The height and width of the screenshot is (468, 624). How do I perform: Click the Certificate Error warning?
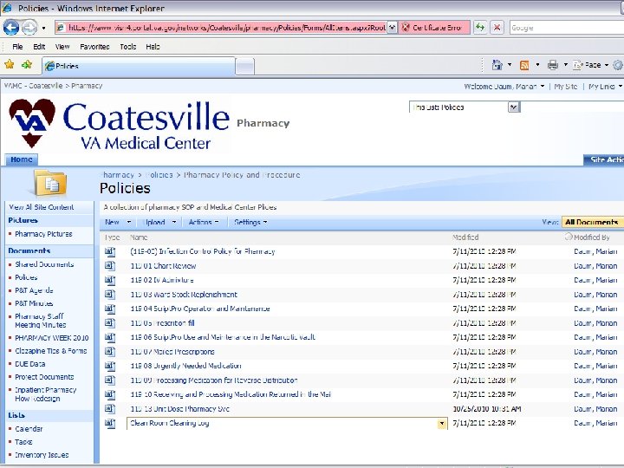[434, 28]
